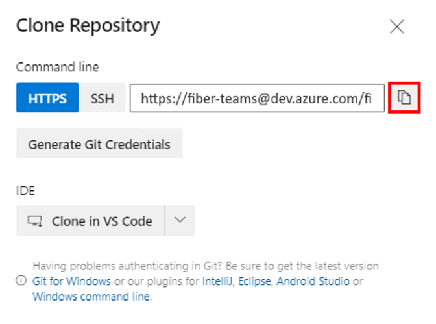Viewport: 436px width, 324px height.
Task: Click the Clone in VS Code label
Action: point(102,221)
